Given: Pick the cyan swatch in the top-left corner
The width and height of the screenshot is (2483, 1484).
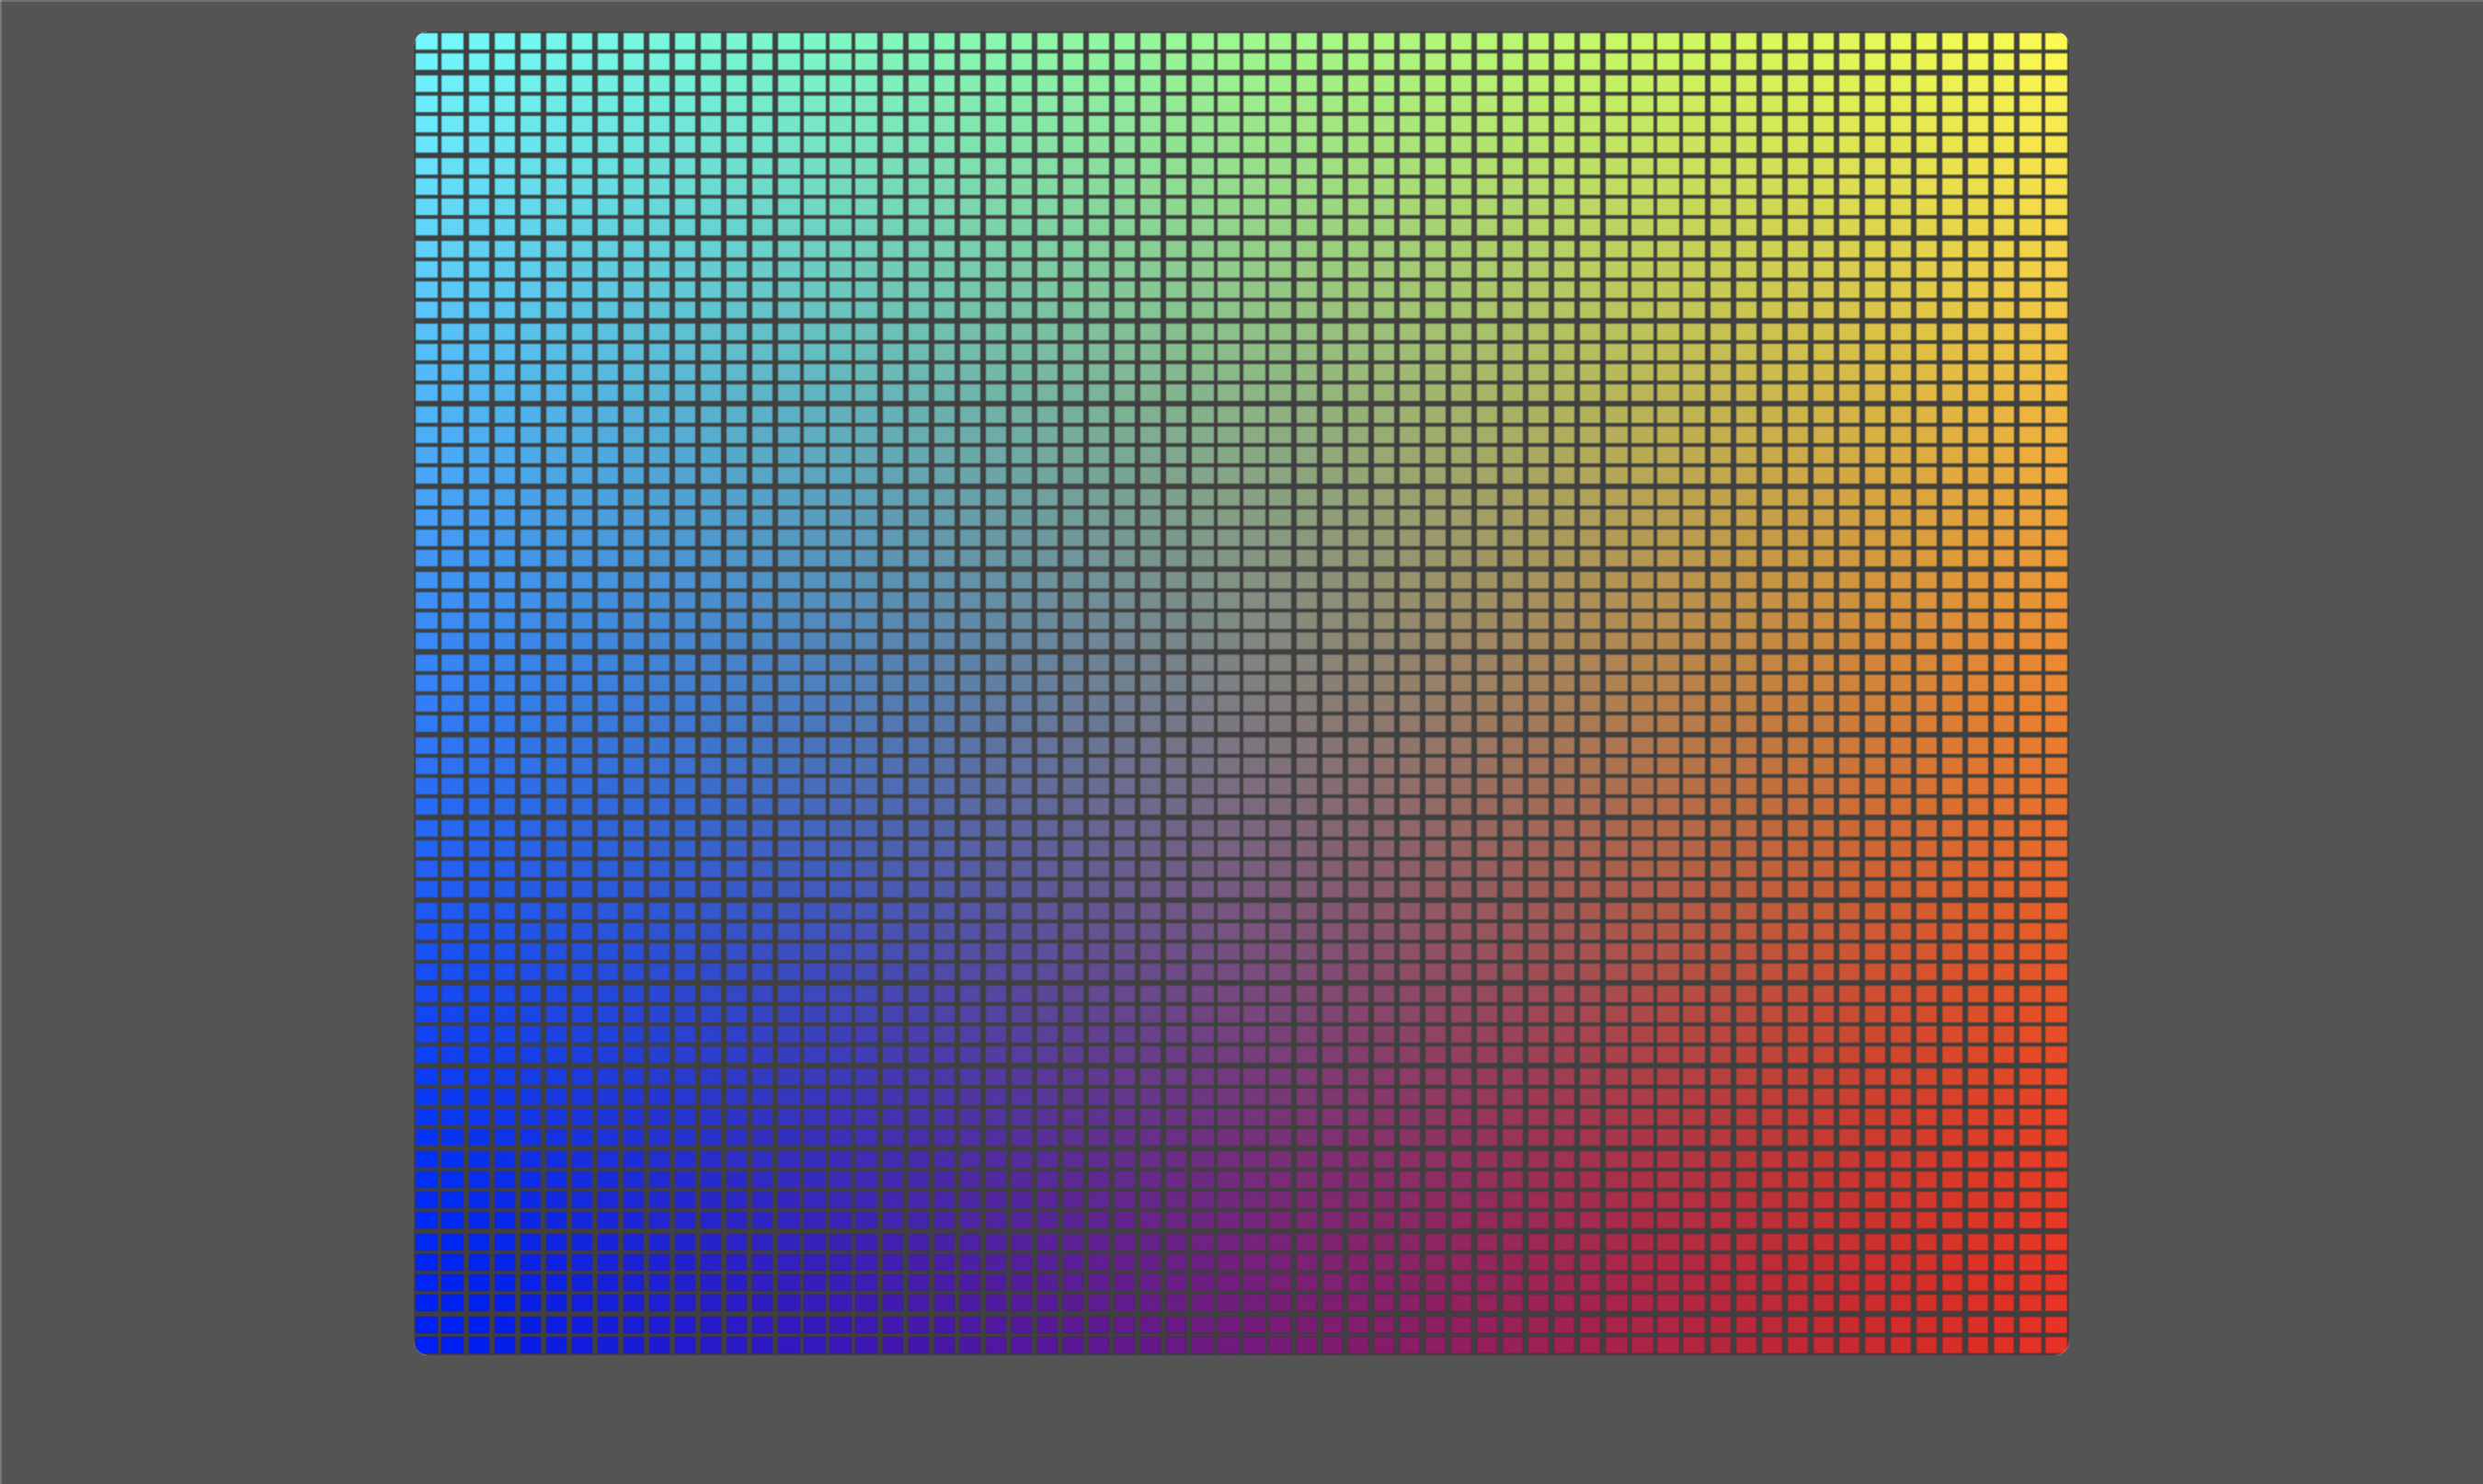Looking at the screenshot, I should (x=426, y=41).
